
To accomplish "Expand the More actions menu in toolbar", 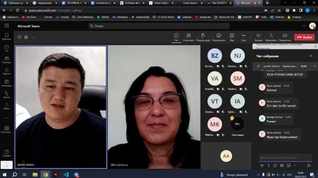I will (x=243, y=36).
